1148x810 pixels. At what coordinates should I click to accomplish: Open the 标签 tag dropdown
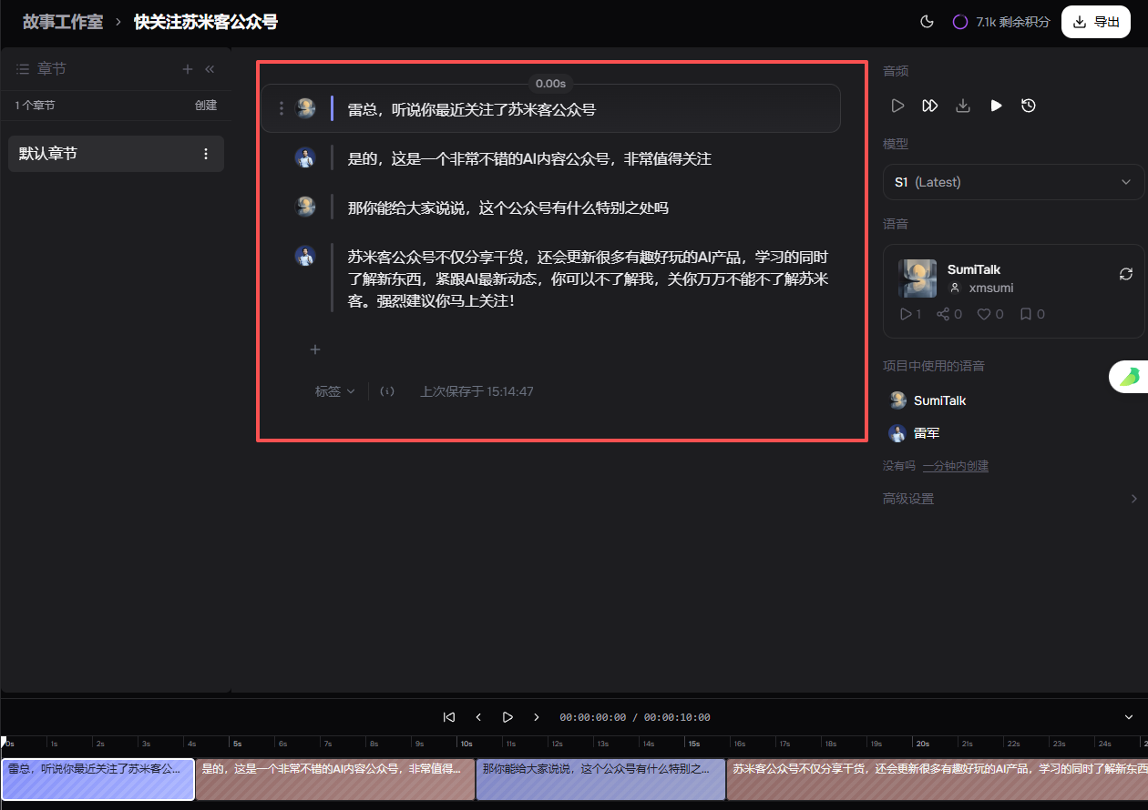[x=334, y=391]
